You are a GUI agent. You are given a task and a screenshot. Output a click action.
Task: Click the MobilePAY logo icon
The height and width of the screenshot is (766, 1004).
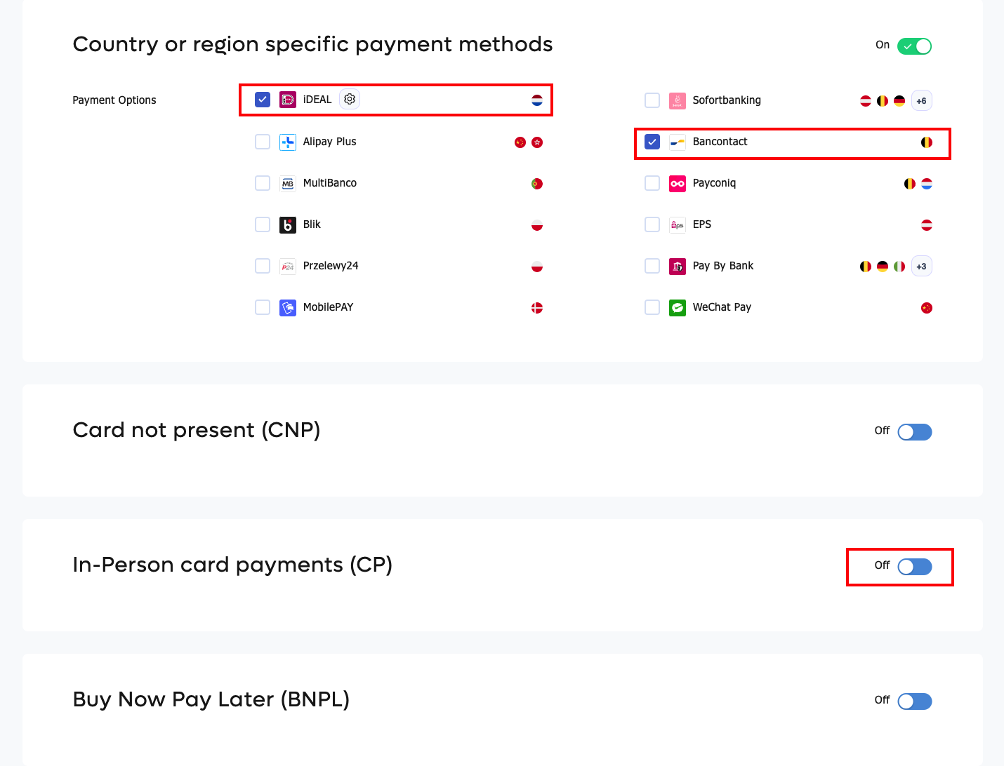[x=288, y=308]
